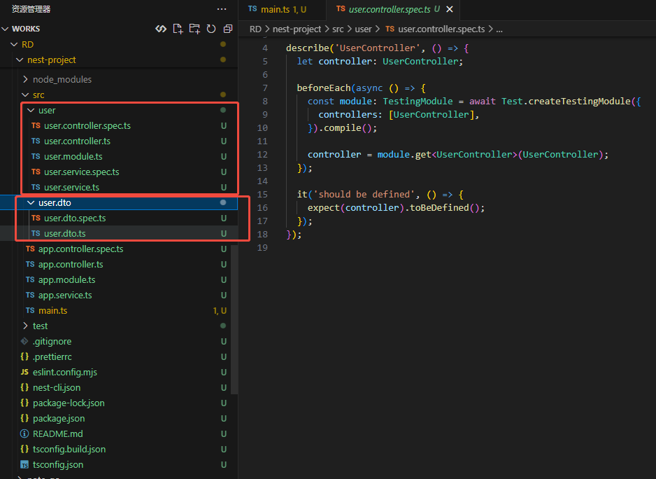656x479 pixels.
Task: Refresh the explorer file tree
Action: tap(211, 29)
